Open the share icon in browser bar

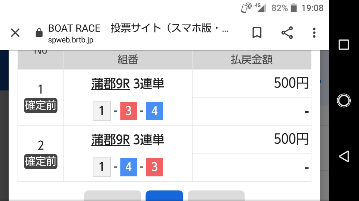(x=287, y=33)
